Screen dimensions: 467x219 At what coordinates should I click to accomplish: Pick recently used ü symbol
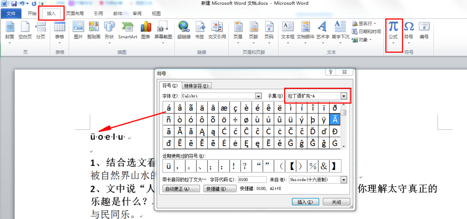(x=169, y=166)
